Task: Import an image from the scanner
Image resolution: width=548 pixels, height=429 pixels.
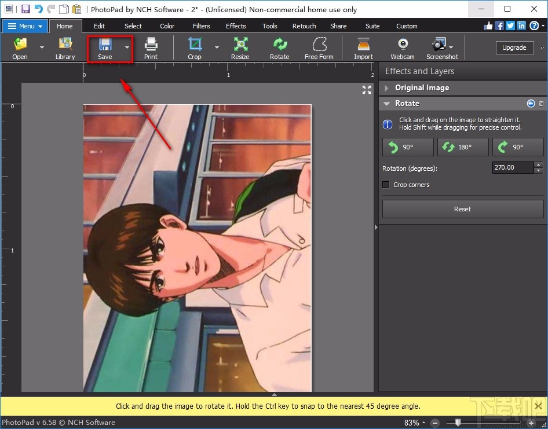Action: [x=363, y=48]
